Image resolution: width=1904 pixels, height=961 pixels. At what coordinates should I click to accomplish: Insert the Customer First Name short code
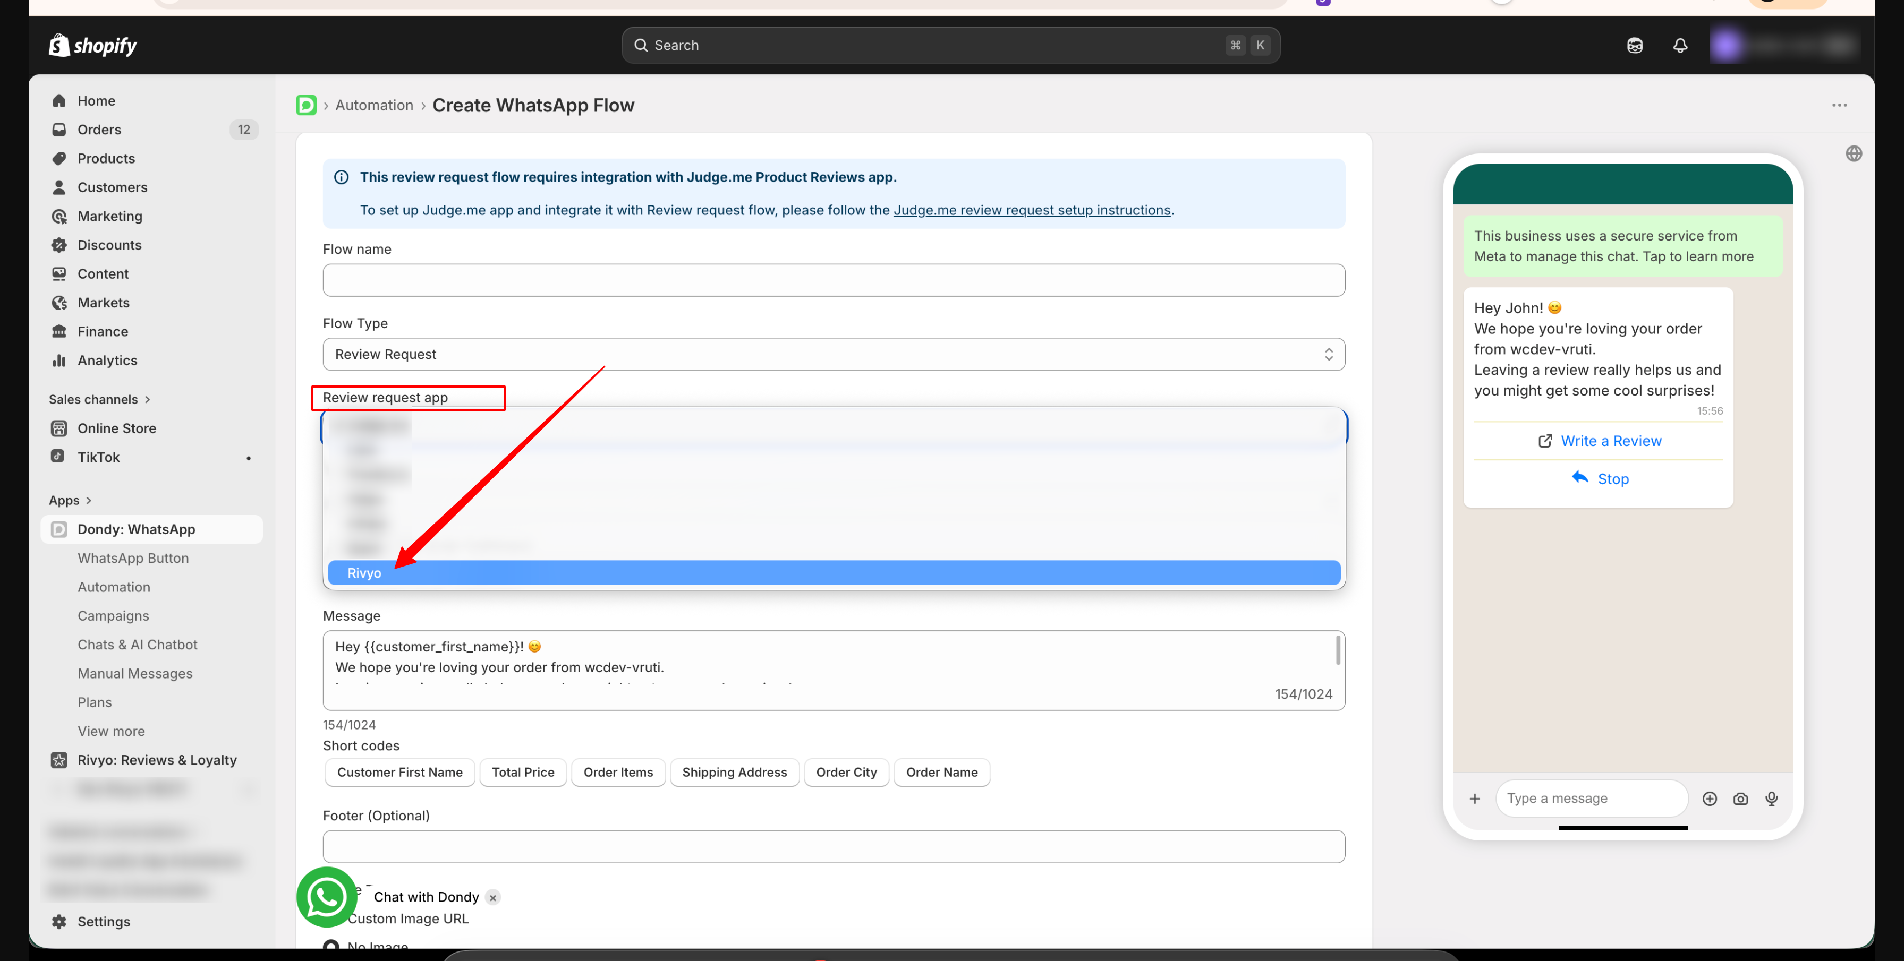click(399, 772)
